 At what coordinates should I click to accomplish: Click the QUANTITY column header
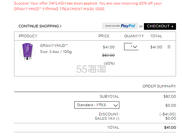click(134, 36)
